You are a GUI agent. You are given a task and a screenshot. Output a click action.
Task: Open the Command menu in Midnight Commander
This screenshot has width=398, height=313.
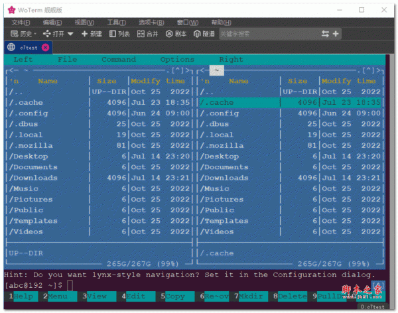coord(119,60)
